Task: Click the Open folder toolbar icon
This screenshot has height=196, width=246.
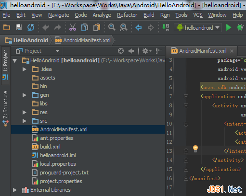Action: pyautogui.click(x=7, y=27)
